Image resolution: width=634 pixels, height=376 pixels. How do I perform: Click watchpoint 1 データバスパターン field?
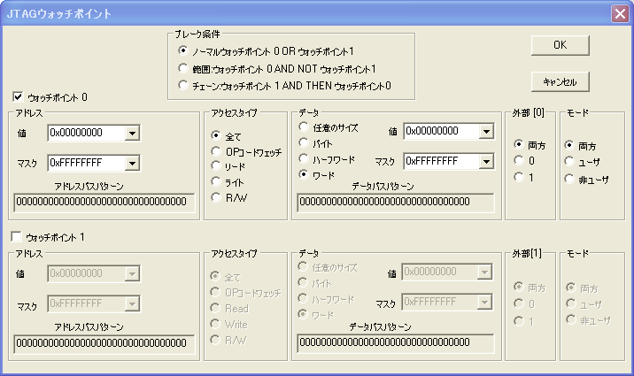[396, 343]
